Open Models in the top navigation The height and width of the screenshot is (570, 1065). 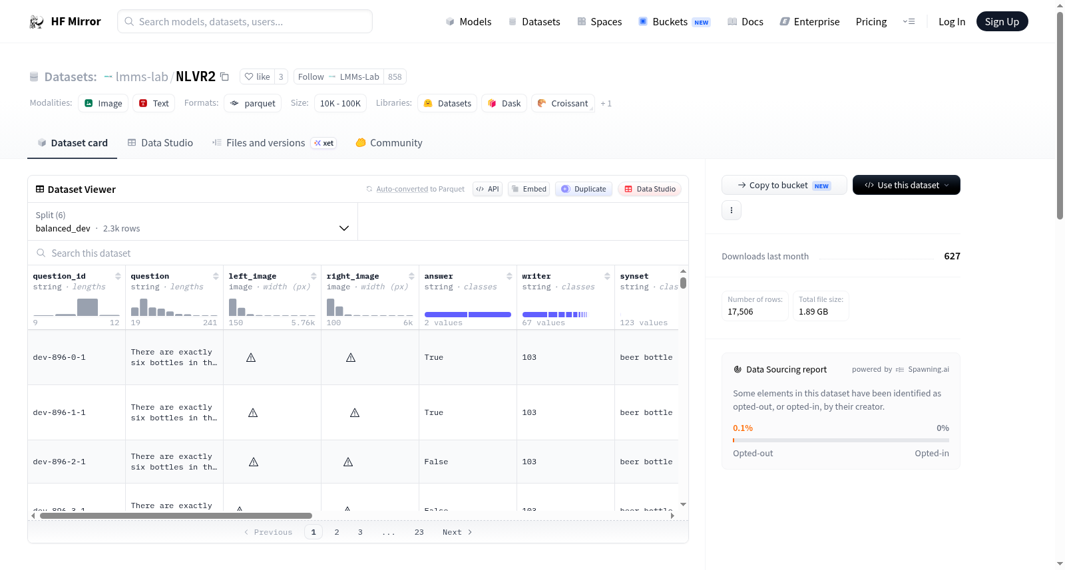[x=469, y=22]
